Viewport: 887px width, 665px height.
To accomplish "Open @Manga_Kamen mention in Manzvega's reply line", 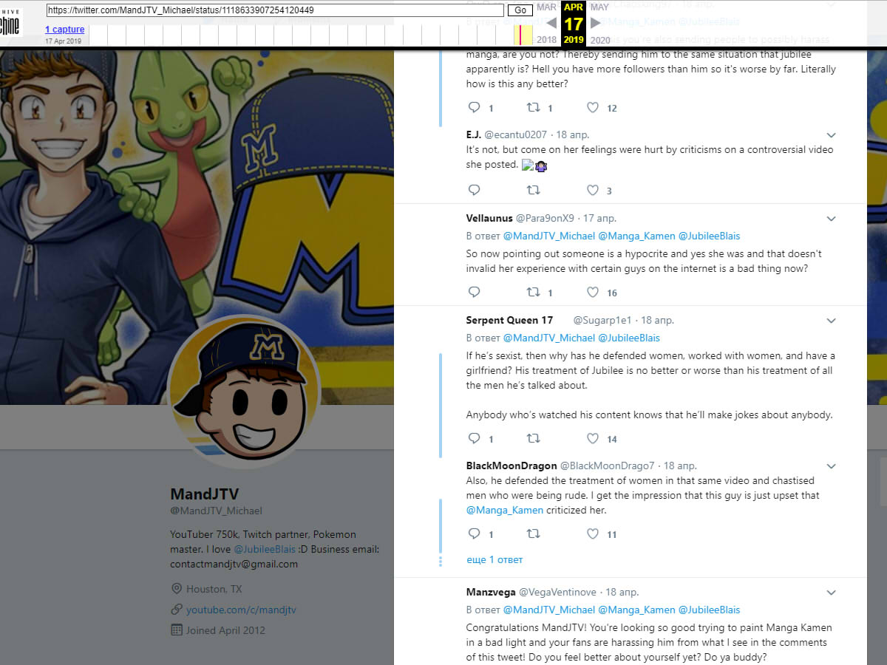I will [636, 610].
